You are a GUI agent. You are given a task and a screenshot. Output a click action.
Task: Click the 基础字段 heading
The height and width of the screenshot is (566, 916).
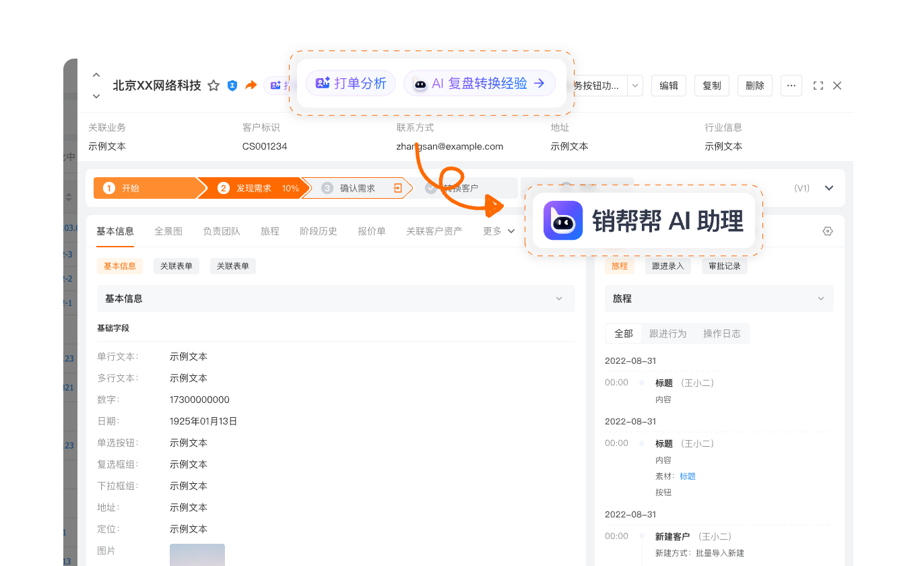click(113, 328)
